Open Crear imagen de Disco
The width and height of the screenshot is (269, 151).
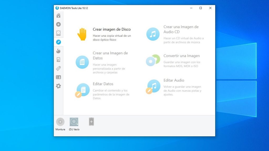pyautogui.click(x=112, y=29)
